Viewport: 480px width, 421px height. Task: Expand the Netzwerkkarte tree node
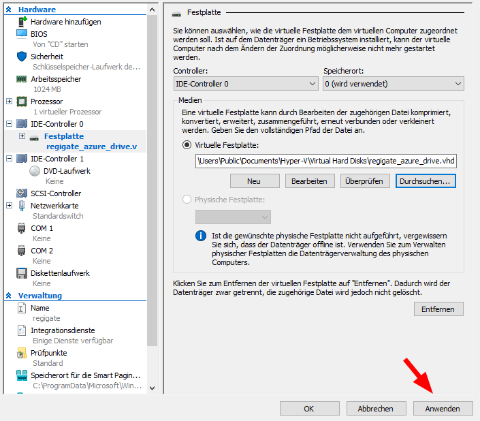9,205
